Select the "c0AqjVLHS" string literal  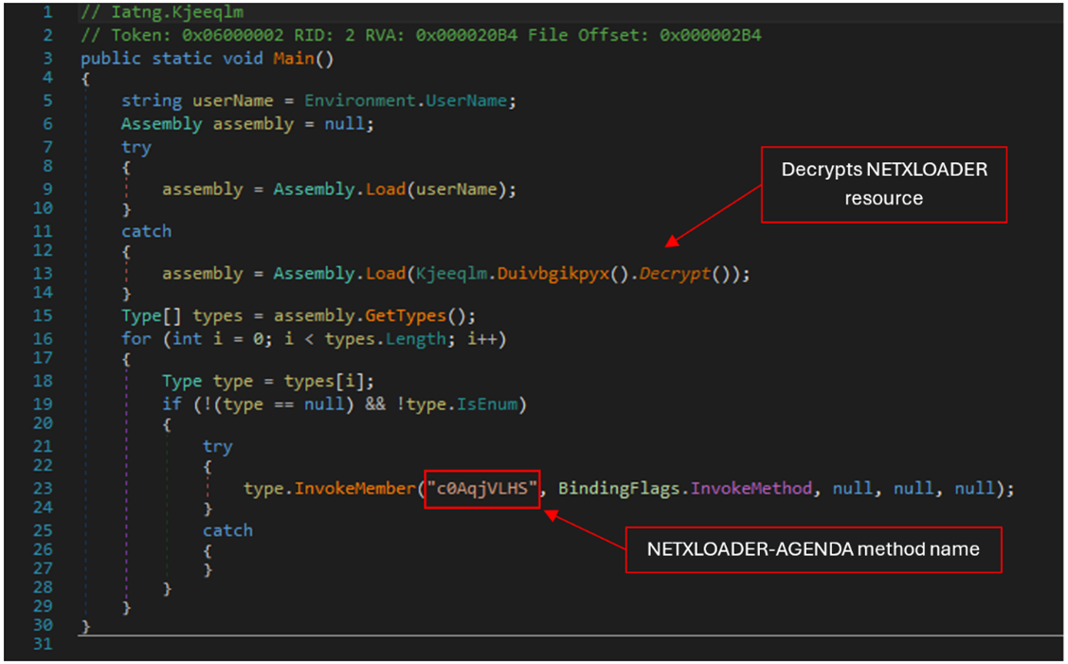(x=482, y=489)
